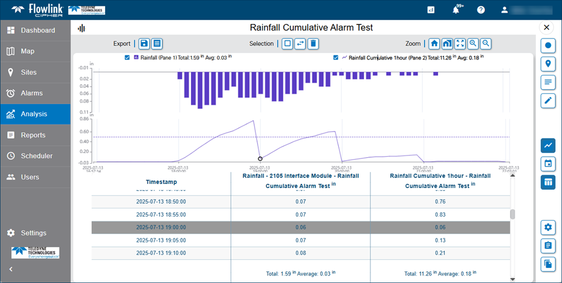Open the Scheduler menu item
This screenshot has width=562, height=283.
pos(36,156)
